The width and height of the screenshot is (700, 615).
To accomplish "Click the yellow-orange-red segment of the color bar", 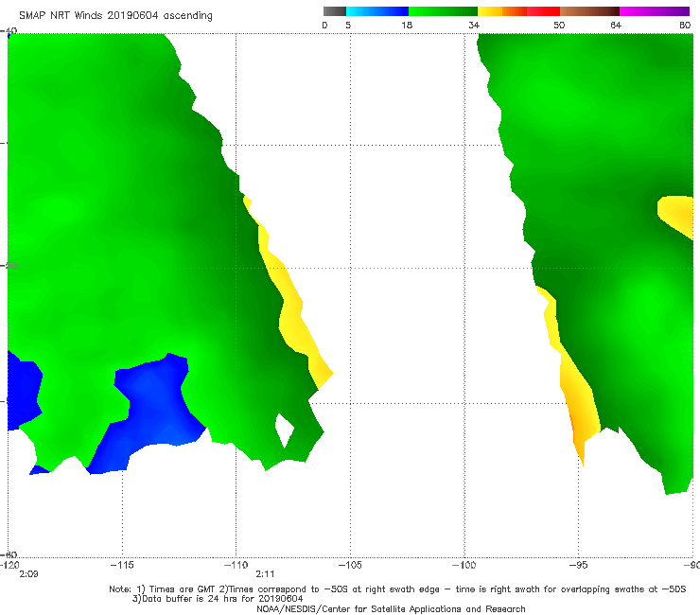I will tap(518, 11).
